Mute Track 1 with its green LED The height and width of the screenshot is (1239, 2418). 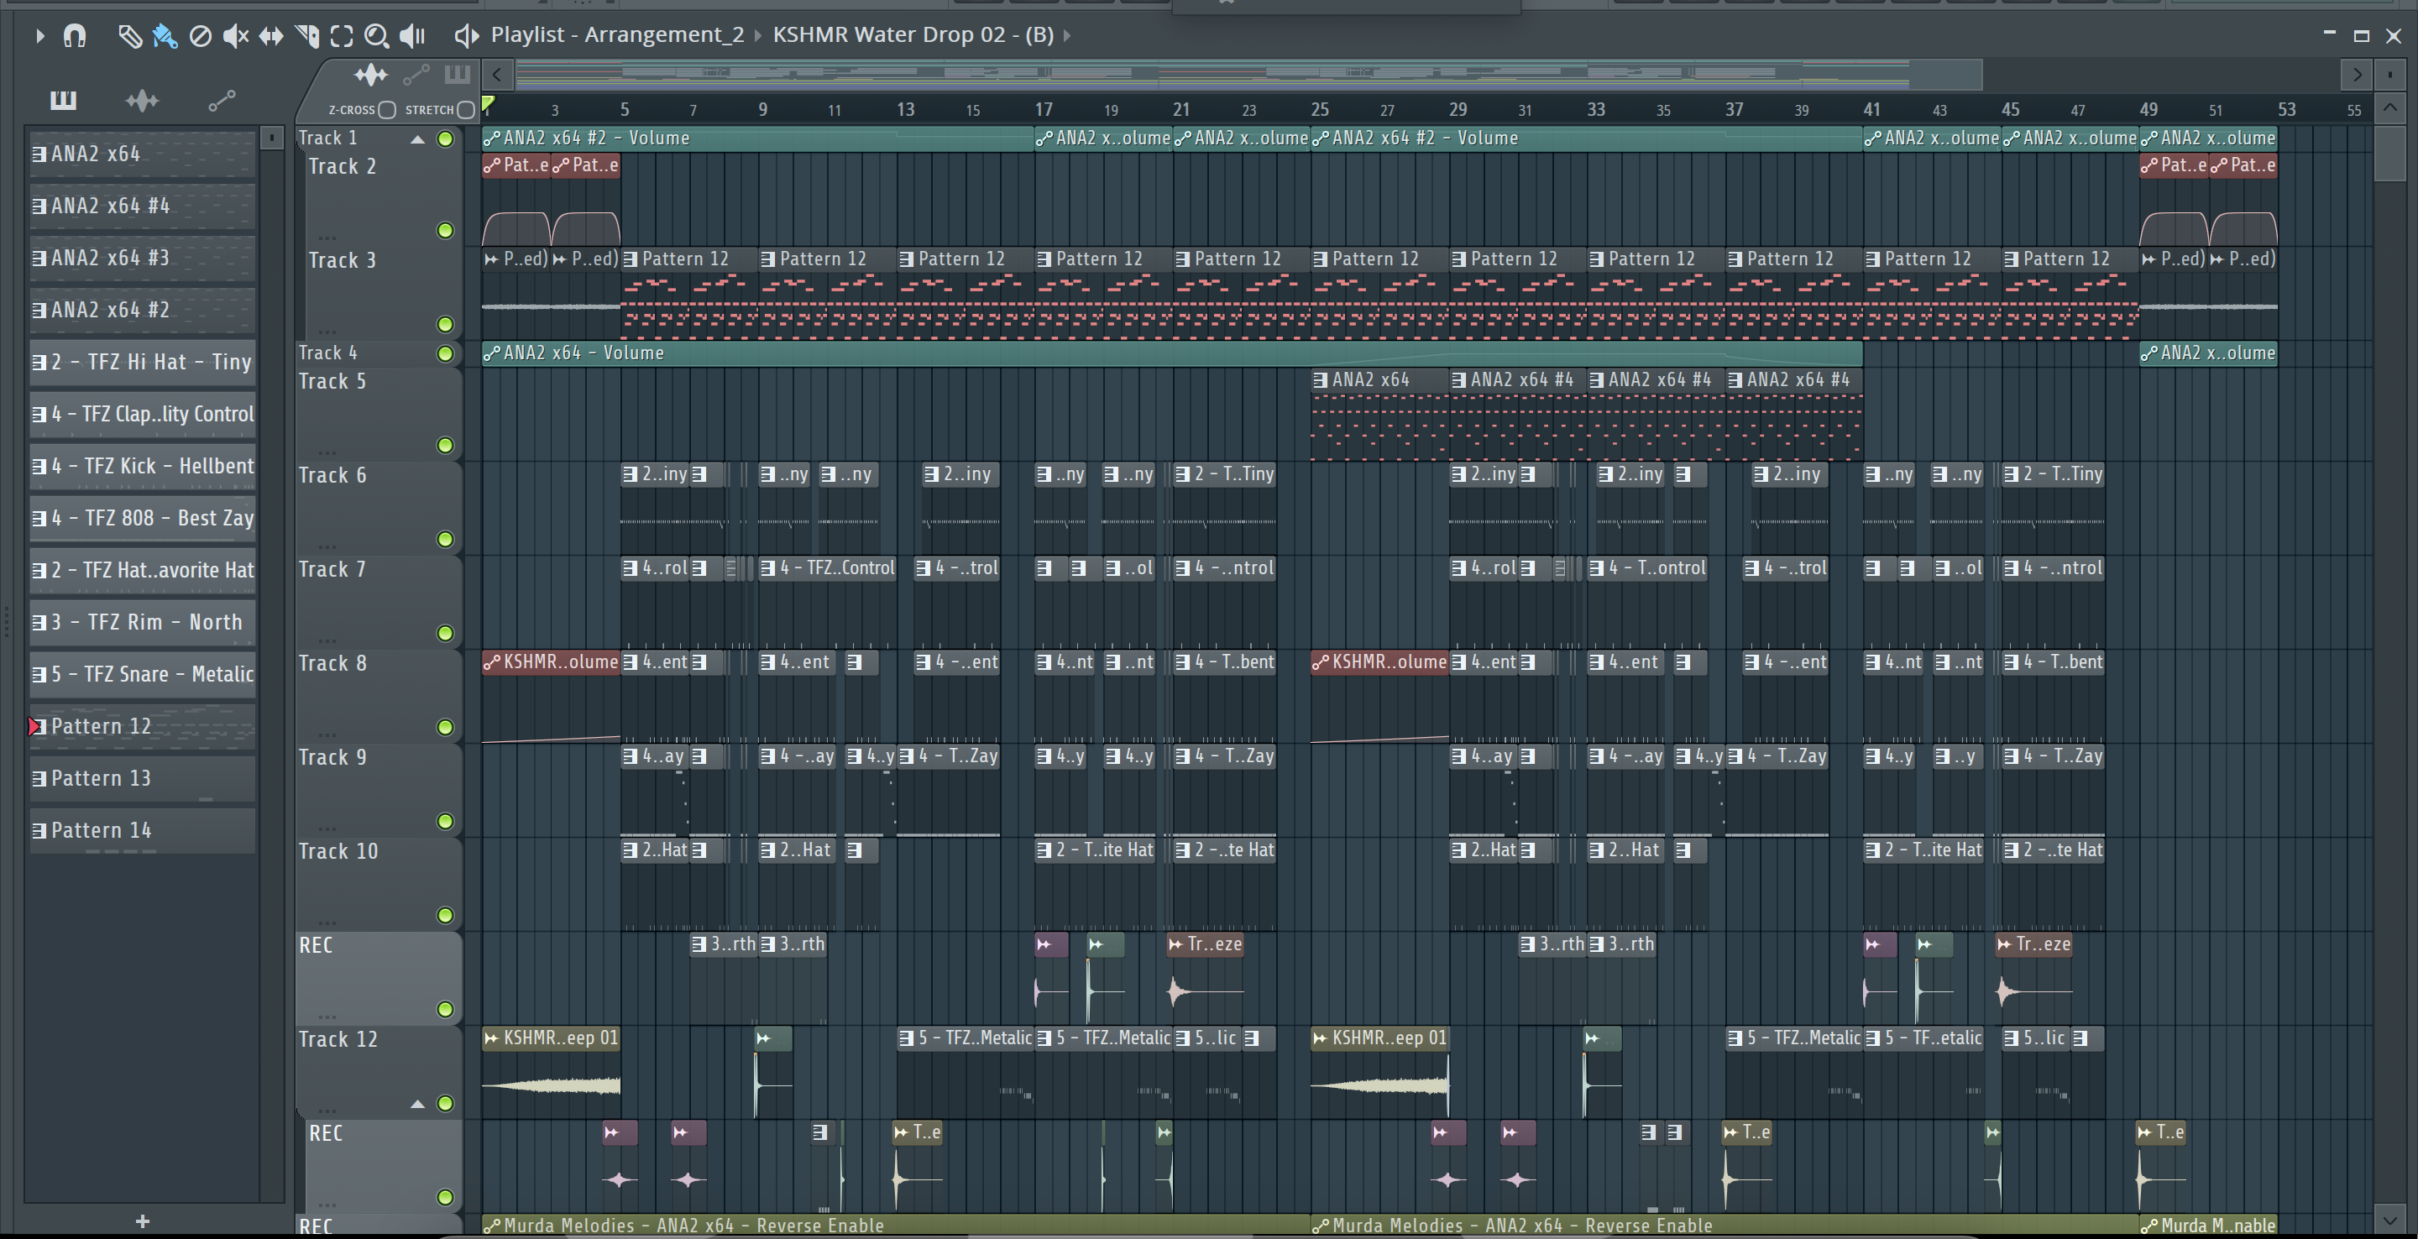[x=445, y=139]
